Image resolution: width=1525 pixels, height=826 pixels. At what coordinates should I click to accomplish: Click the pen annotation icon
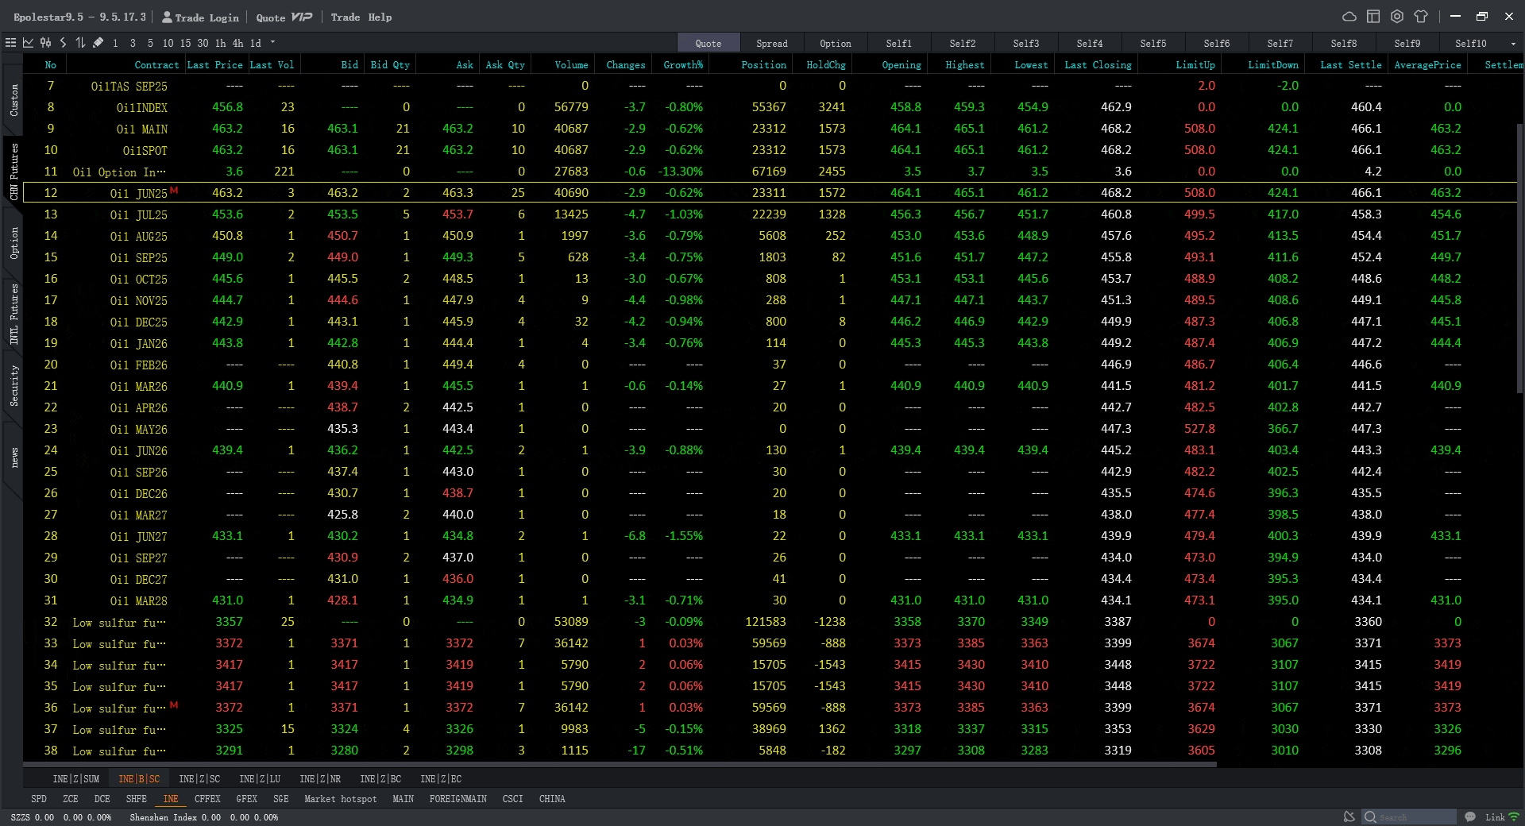pyautogui.click(x=98, y=43)
